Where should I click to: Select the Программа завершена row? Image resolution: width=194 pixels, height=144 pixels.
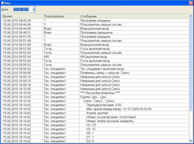[95, 33]
